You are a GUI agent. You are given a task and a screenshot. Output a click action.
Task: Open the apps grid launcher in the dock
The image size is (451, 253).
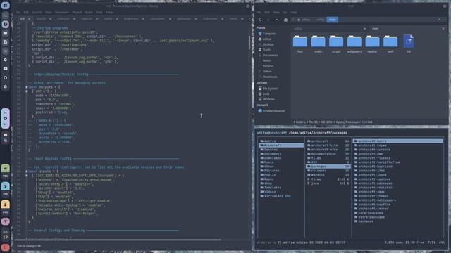point(5,6)
